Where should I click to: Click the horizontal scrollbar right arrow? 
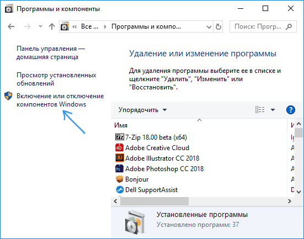[290, 201]
